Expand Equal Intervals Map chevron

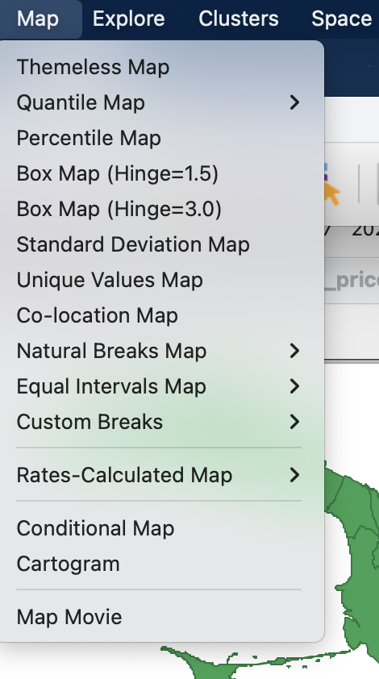(294, 386)
